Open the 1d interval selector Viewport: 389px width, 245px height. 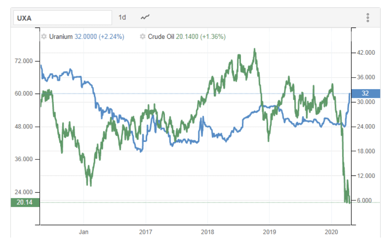pyautogui.click(x=122, y=17)
